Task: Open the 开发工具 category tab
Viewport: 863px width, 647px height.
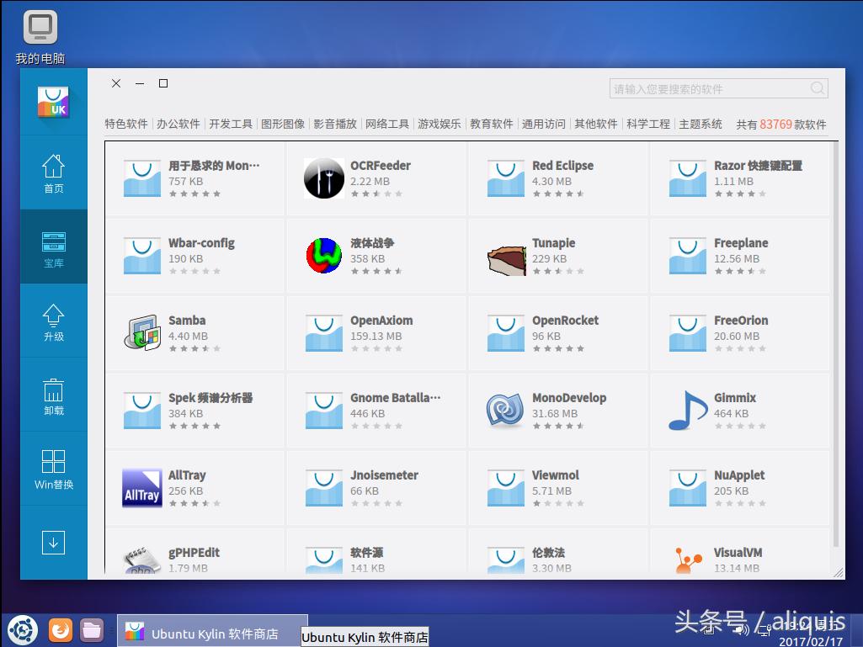Action: pos(231,123)
